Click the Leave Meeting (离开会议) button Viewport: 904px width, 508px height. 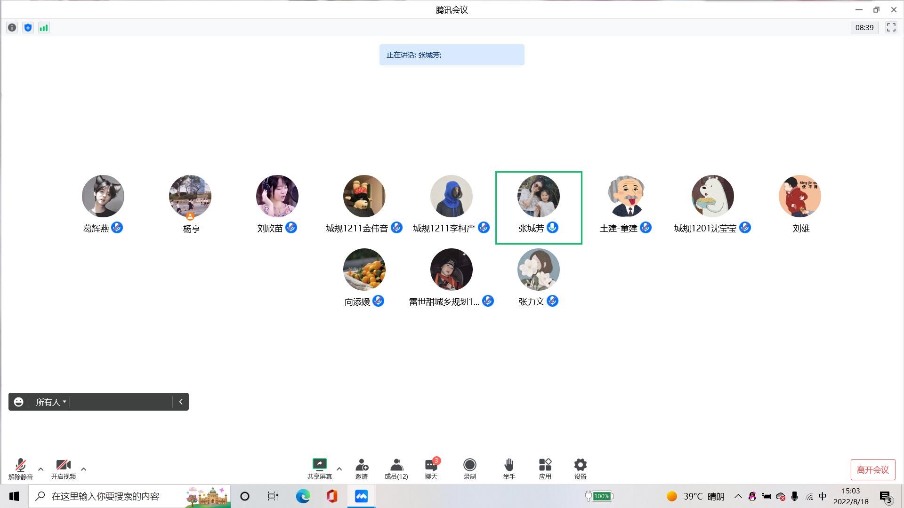pyautogui.click(x=872, y=469)
